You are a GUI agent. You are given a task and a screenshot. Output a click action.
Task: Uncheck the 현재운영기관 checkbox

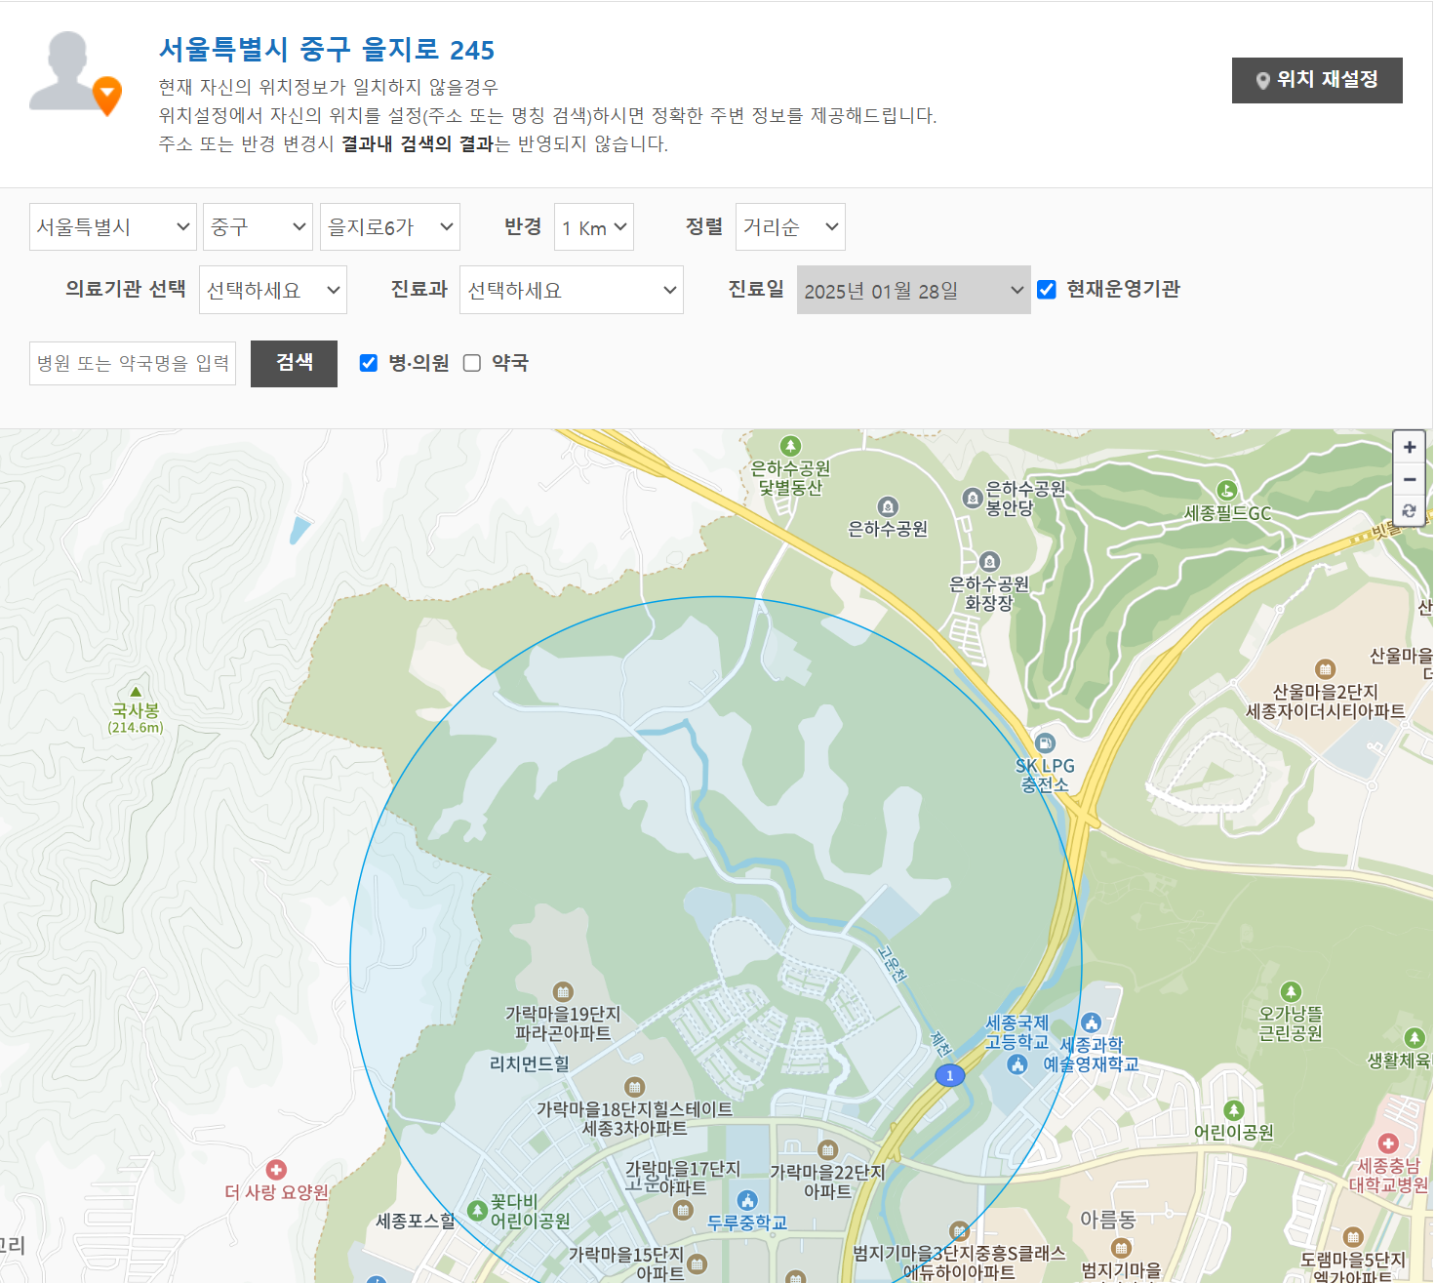tap(1046, 289)
